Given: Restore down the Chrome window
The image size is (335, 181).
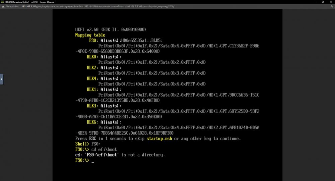Looking at the screenshot, I should pyautogui.click(x=323, y=2).
